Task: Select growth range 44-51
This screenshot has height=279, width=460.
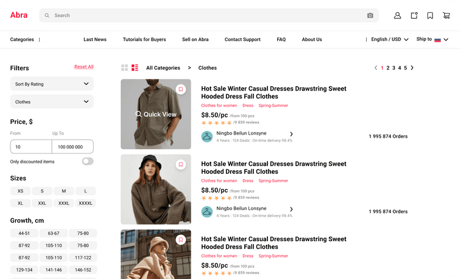Action: [x=24, y=233]
